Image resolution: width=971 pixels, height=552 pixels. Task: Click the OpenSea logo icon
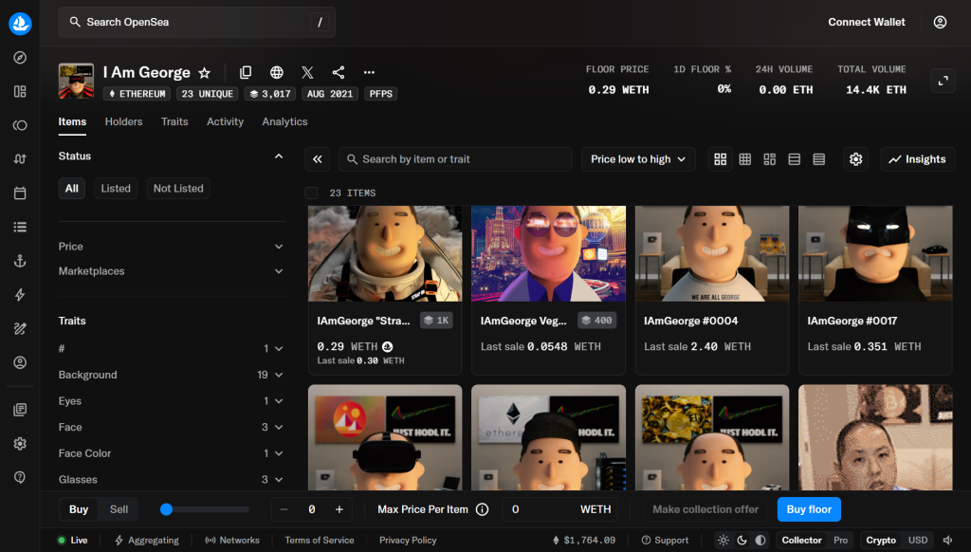point(20,24)
